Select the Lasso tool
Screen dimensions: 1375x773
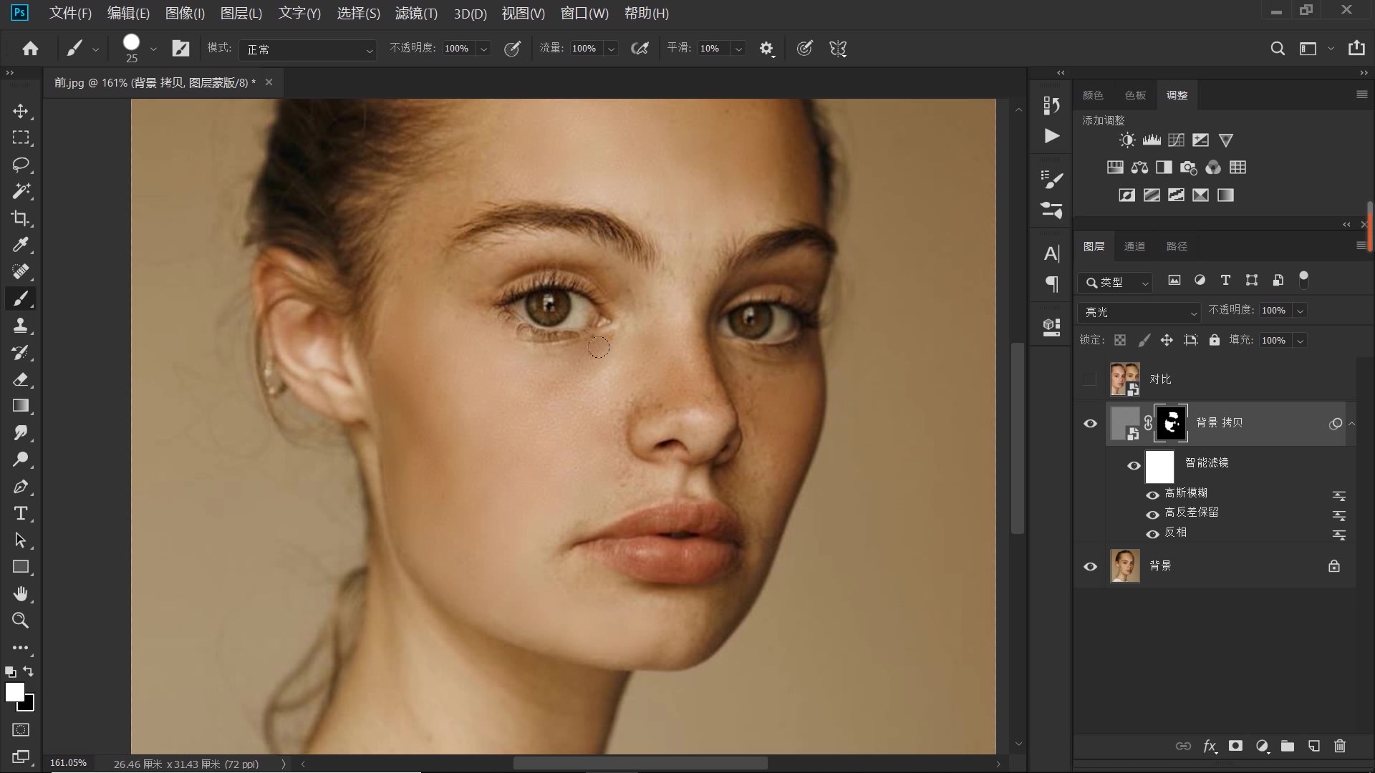(21, 165)
